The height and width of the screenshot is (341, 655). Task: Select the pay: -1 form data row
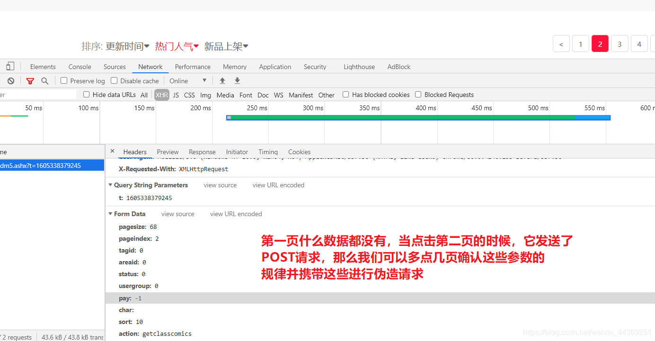pyautogui.click(x=380, y=298)
